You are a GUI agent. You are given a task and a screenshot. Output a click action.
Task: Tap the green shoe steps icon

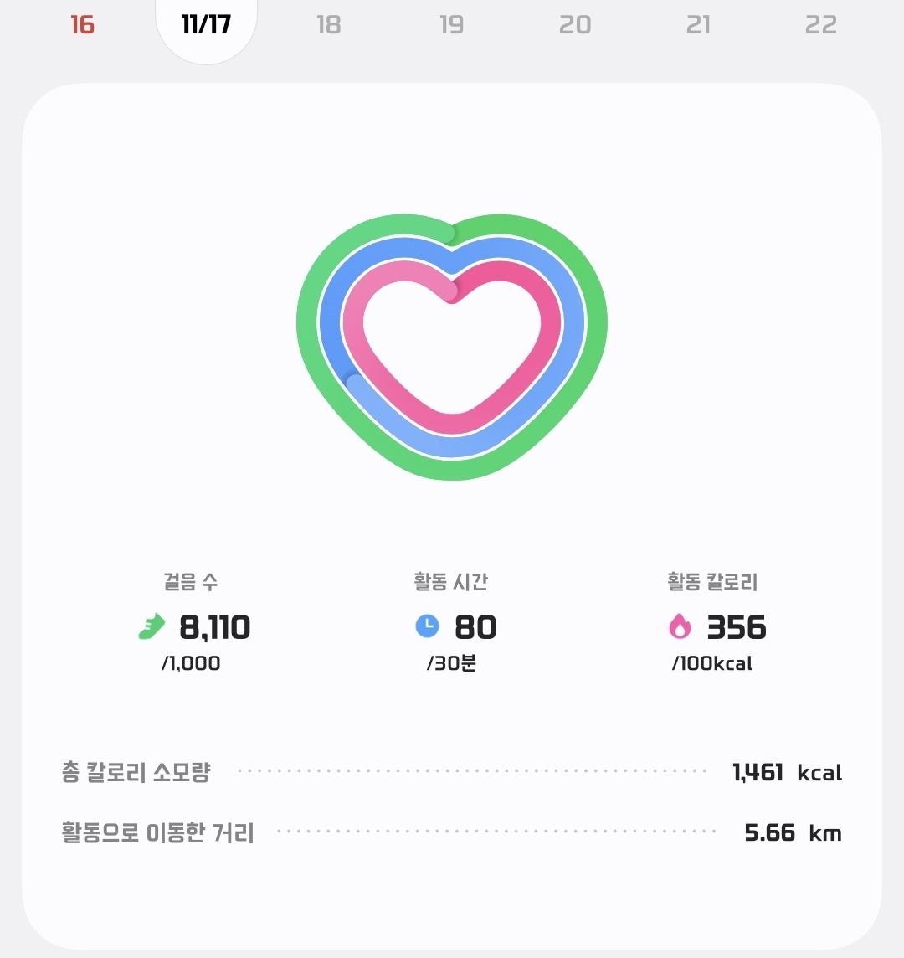(x=152, y=627)
